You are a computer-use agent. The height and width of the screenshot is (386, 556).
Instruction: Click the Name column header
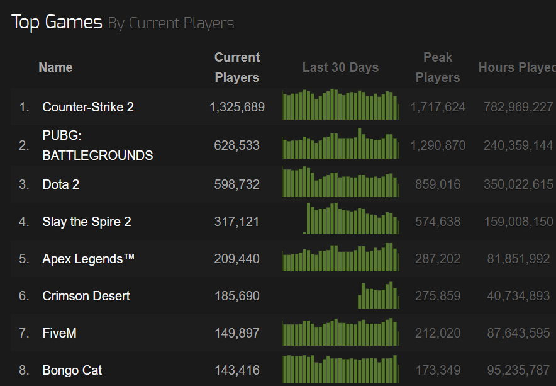coord(55,67)
